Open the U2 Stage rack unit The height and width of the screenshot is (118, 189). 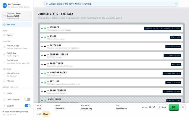[111, 37]
